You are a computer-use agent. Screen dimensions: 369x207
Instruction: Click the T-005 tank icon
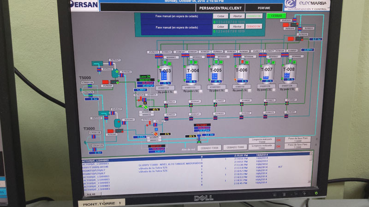[x=216, y=74]
